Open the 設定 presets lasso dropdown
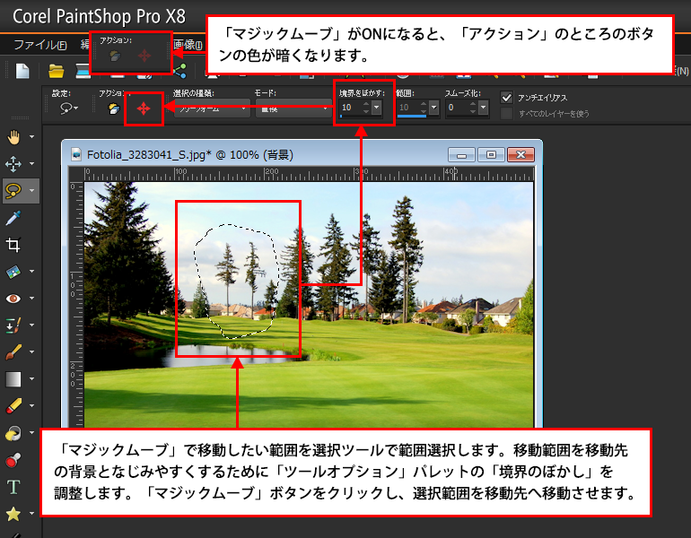The image size is (691, 538). click(x=69, y=108)
